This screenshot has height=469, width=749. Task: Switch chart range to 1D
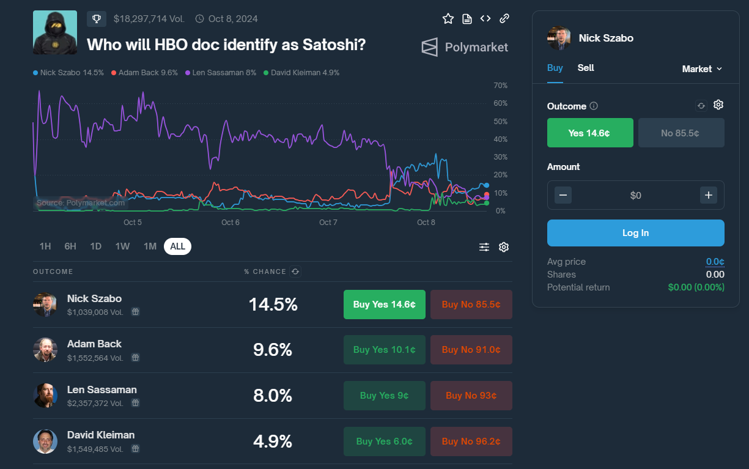(95, 246)
